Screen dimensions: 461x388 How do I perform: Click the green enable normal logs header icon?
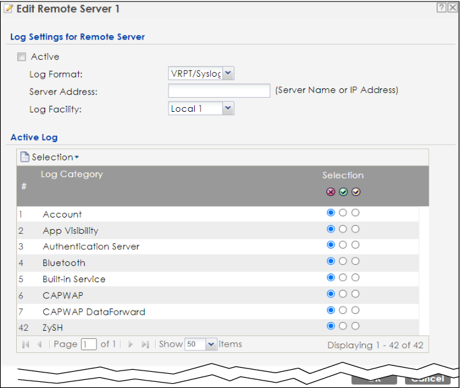343,191
